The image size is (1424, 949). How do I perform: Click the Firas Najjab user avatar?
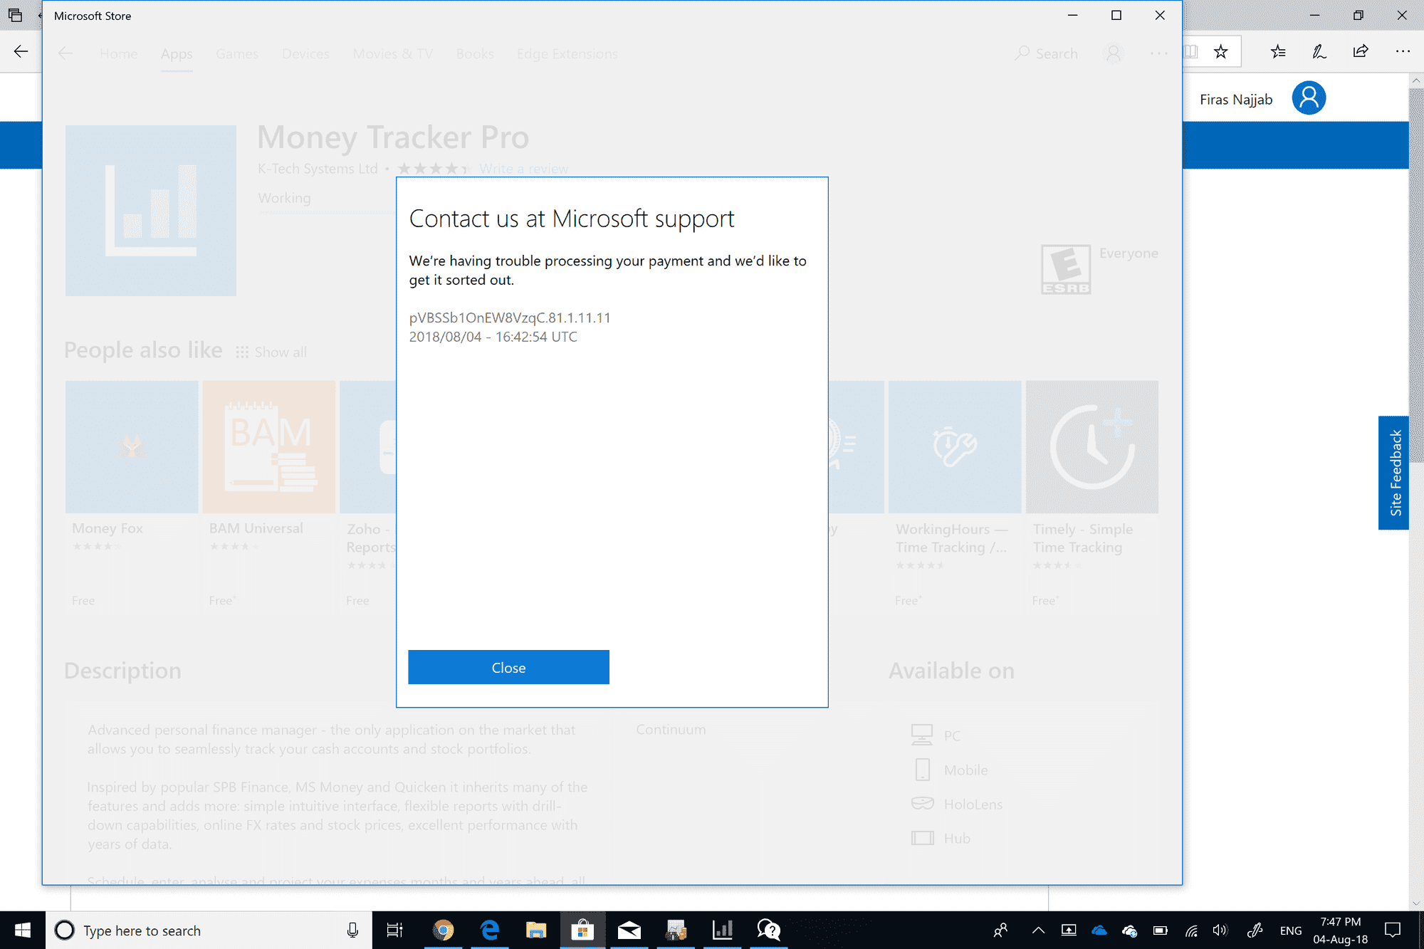pyautogui.click(x=1309, y=98)
